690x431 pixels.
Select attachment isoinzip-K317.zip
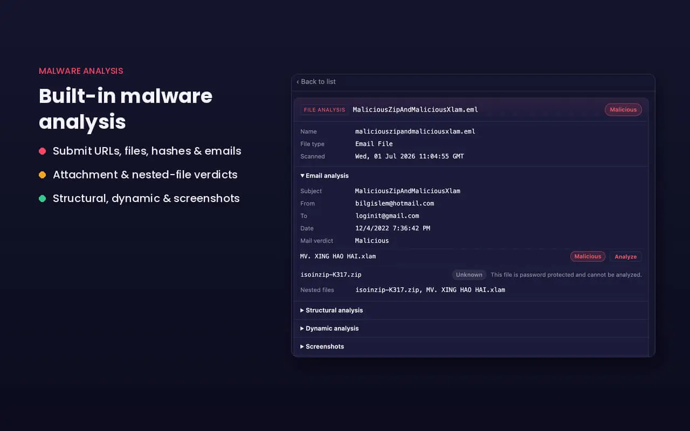click(x=331, y=275)
